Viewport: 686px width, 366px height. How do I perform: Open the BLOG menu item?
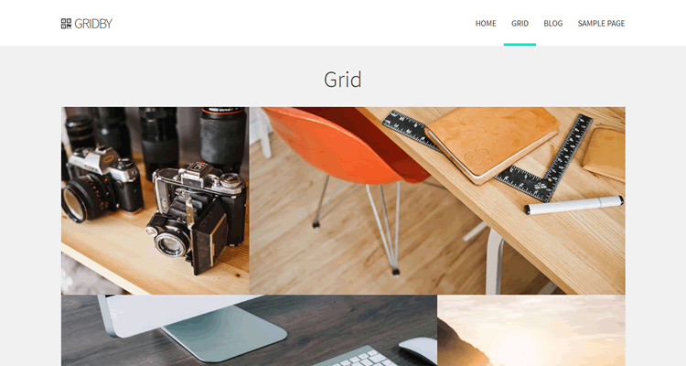553,24
